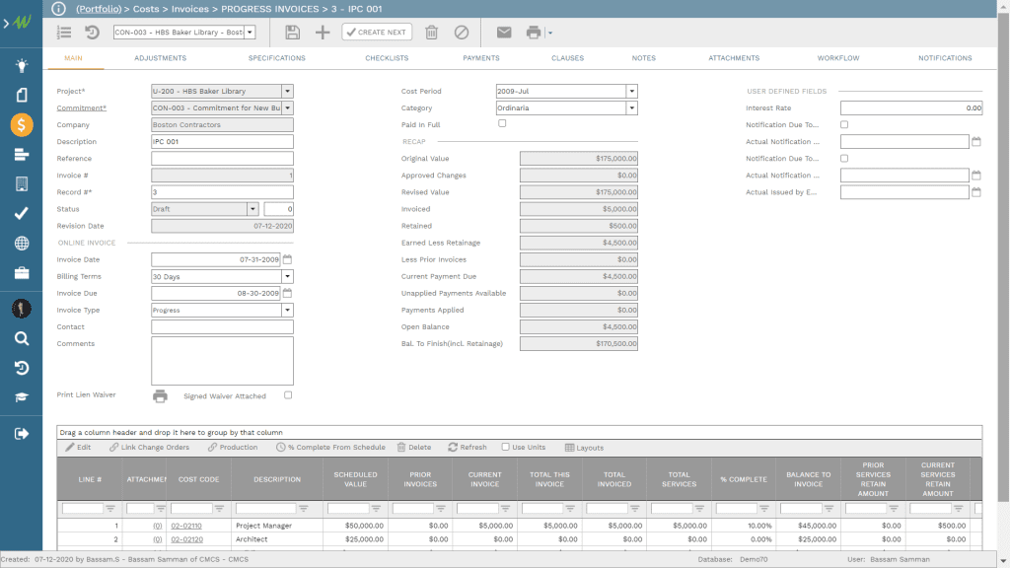Open the briefcase icon in left sidebar
1010x568 pixels.
click(22, 273)
